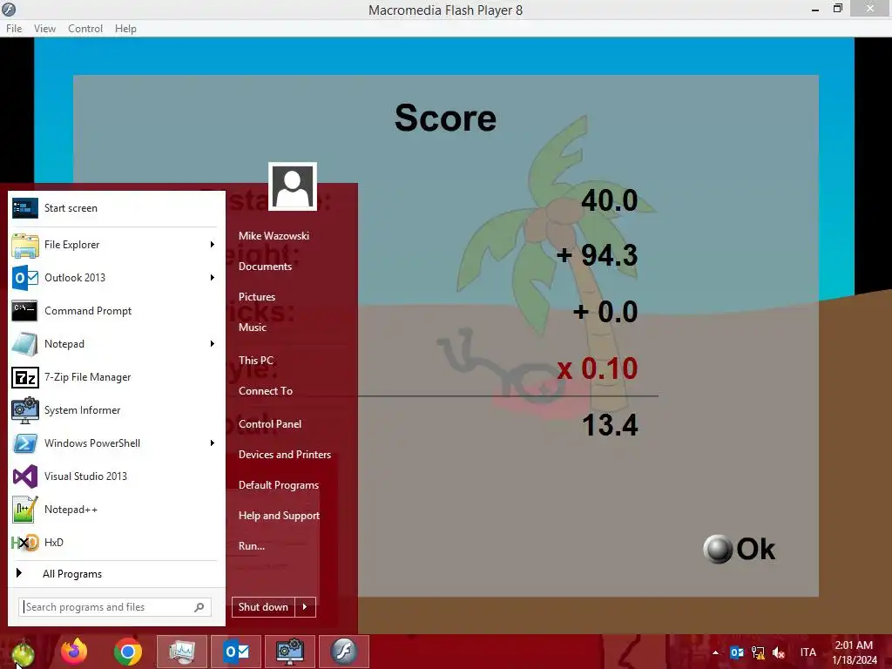Screen dimensions: 892x669
Task: Expand File Explorer submenu arrow
Action: pyautogui.click(x=213, y=245)
